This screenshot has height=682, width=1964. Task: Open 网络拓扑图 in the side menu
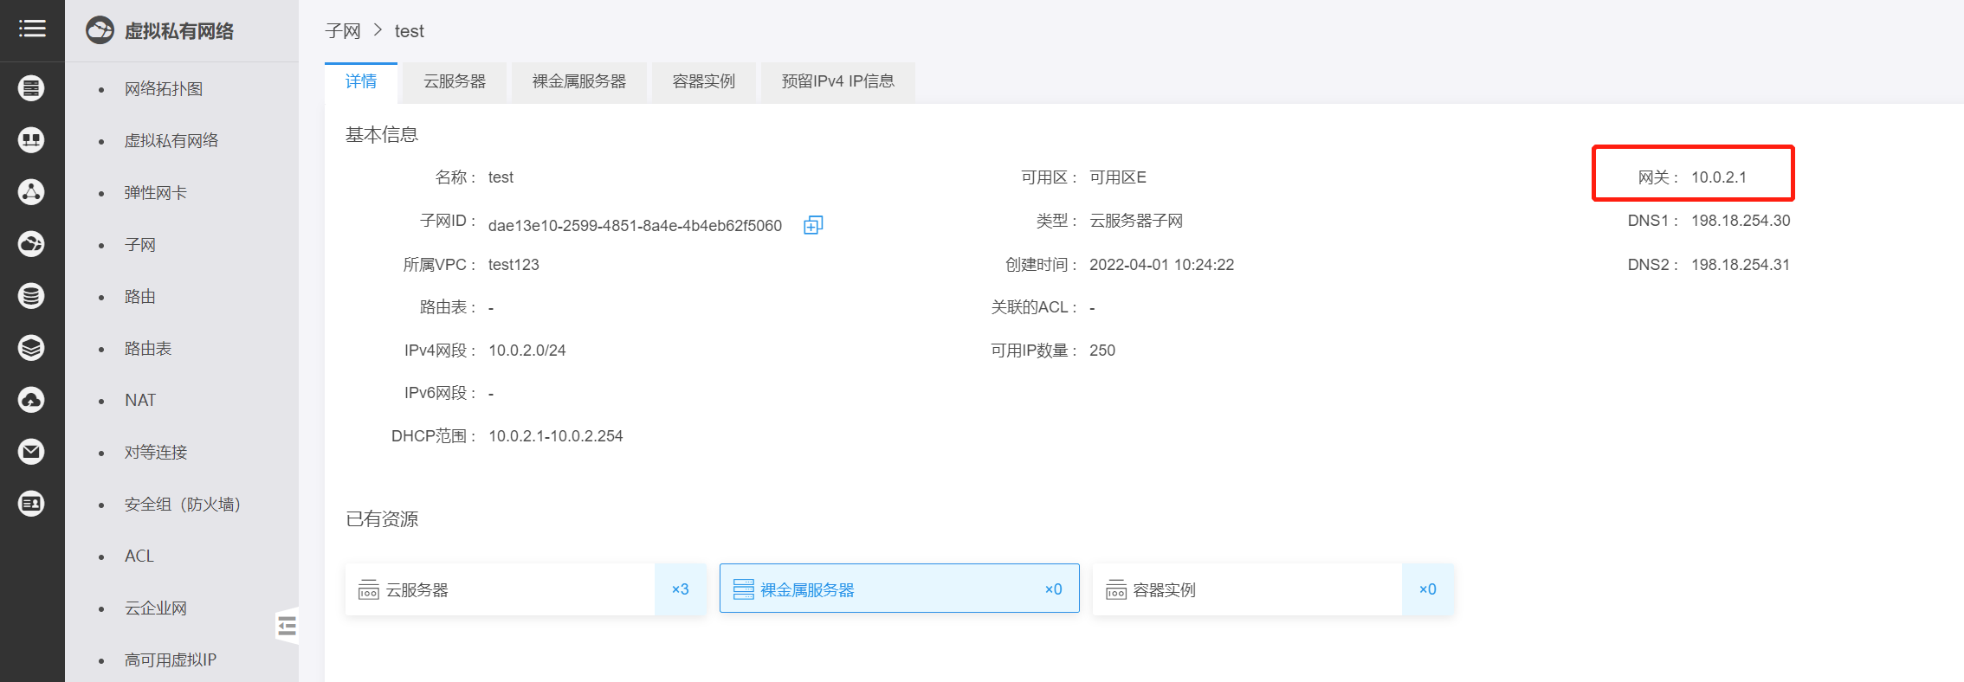(164, 89)
